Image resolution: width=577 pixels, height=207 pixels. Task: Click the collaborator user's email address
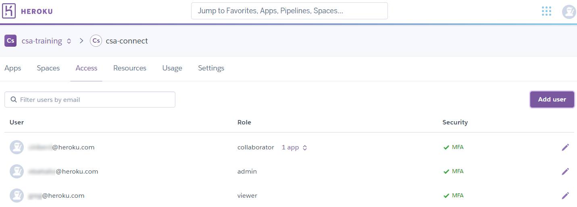(61, 147)
